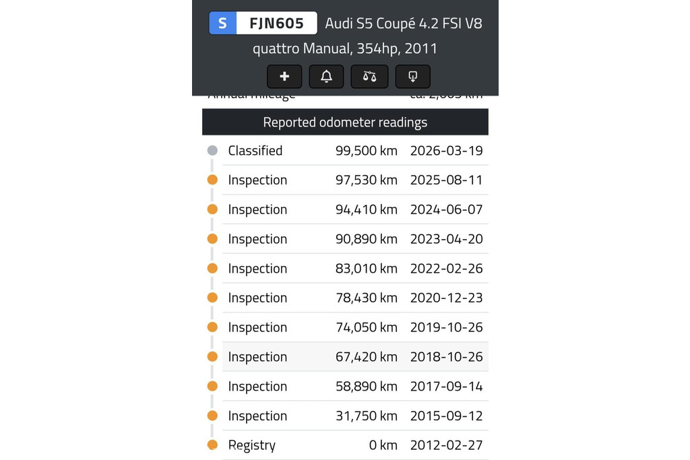Click the blue S country badge
The width and height of the screenshot is (690, 460).
[222, 24]
